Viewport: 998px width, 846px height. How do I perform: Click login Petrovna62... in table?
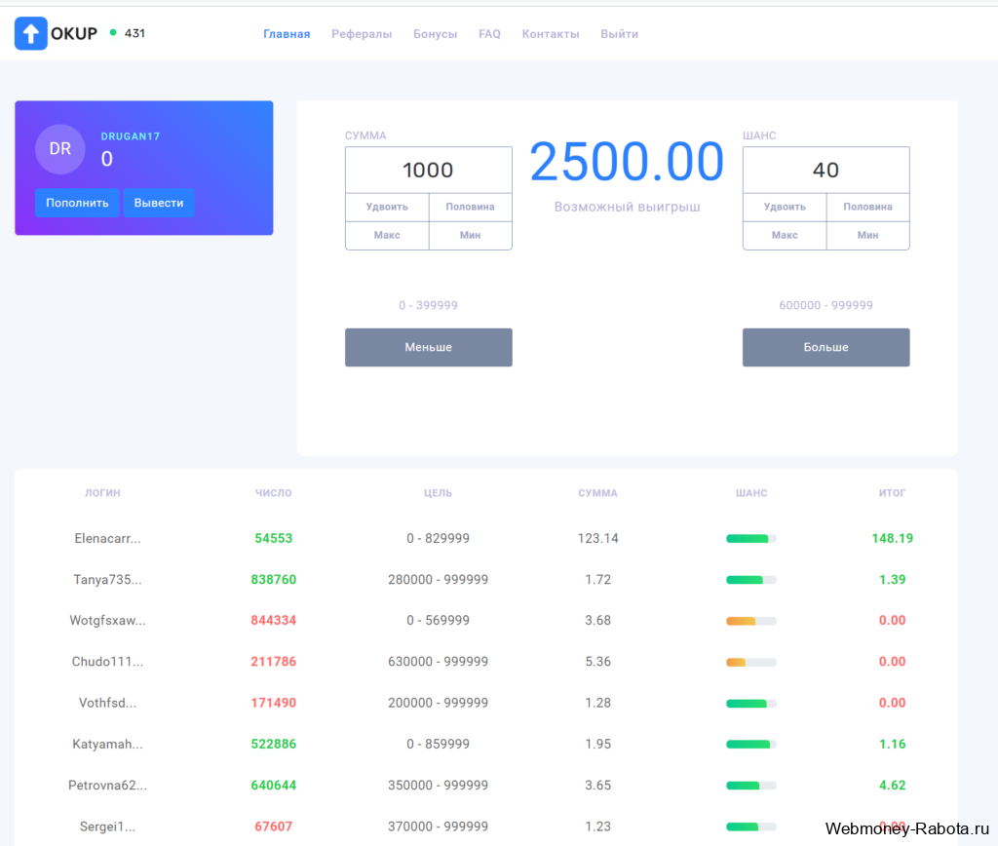pos(107,786)
